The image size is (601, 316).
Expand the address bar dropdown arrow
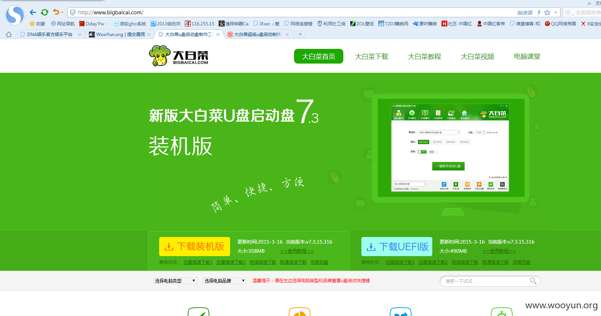(x=556, y=12)
